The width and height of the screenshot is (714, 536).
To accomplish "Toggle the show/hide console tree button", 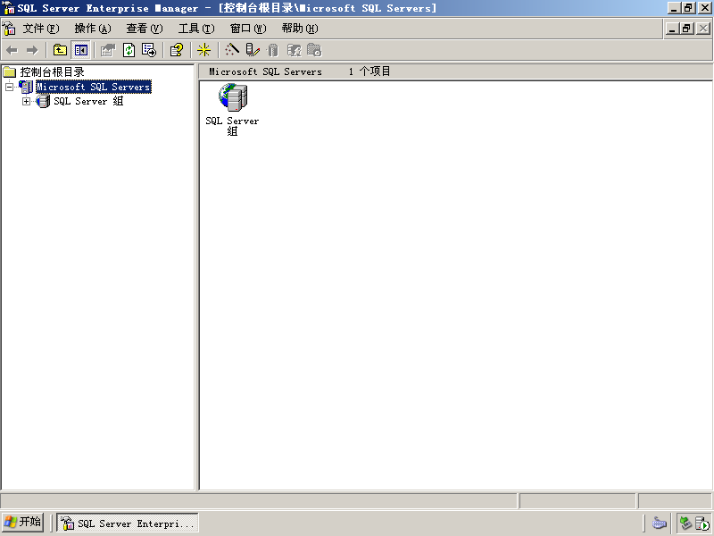I will tap(81, 50).
